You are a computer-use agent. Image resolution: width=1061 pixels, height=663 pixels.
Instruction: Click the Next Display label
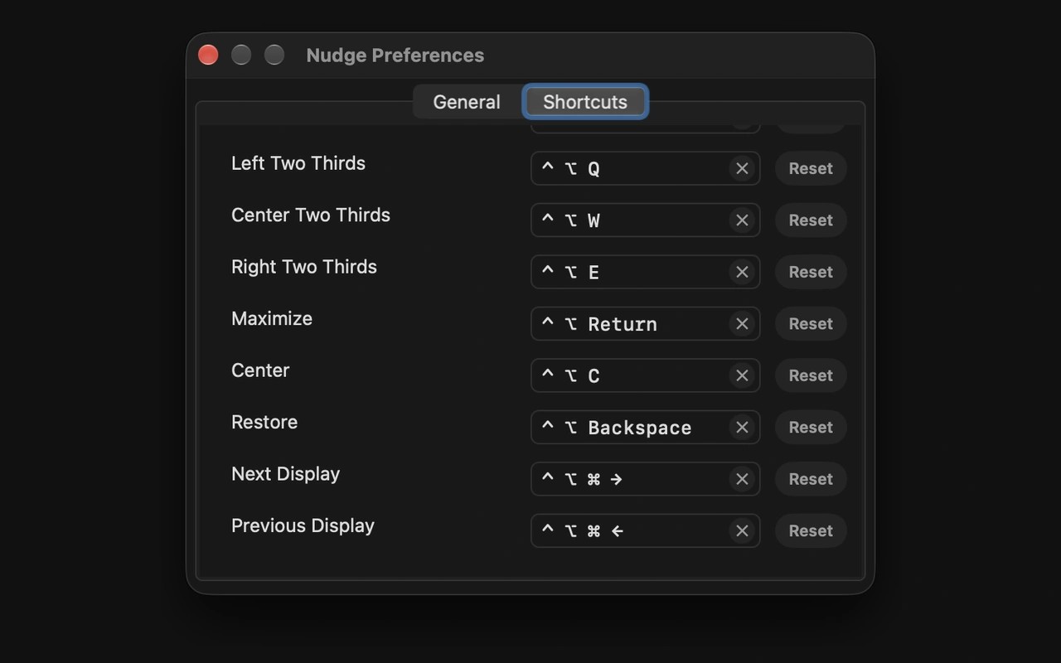coord(286,474)
